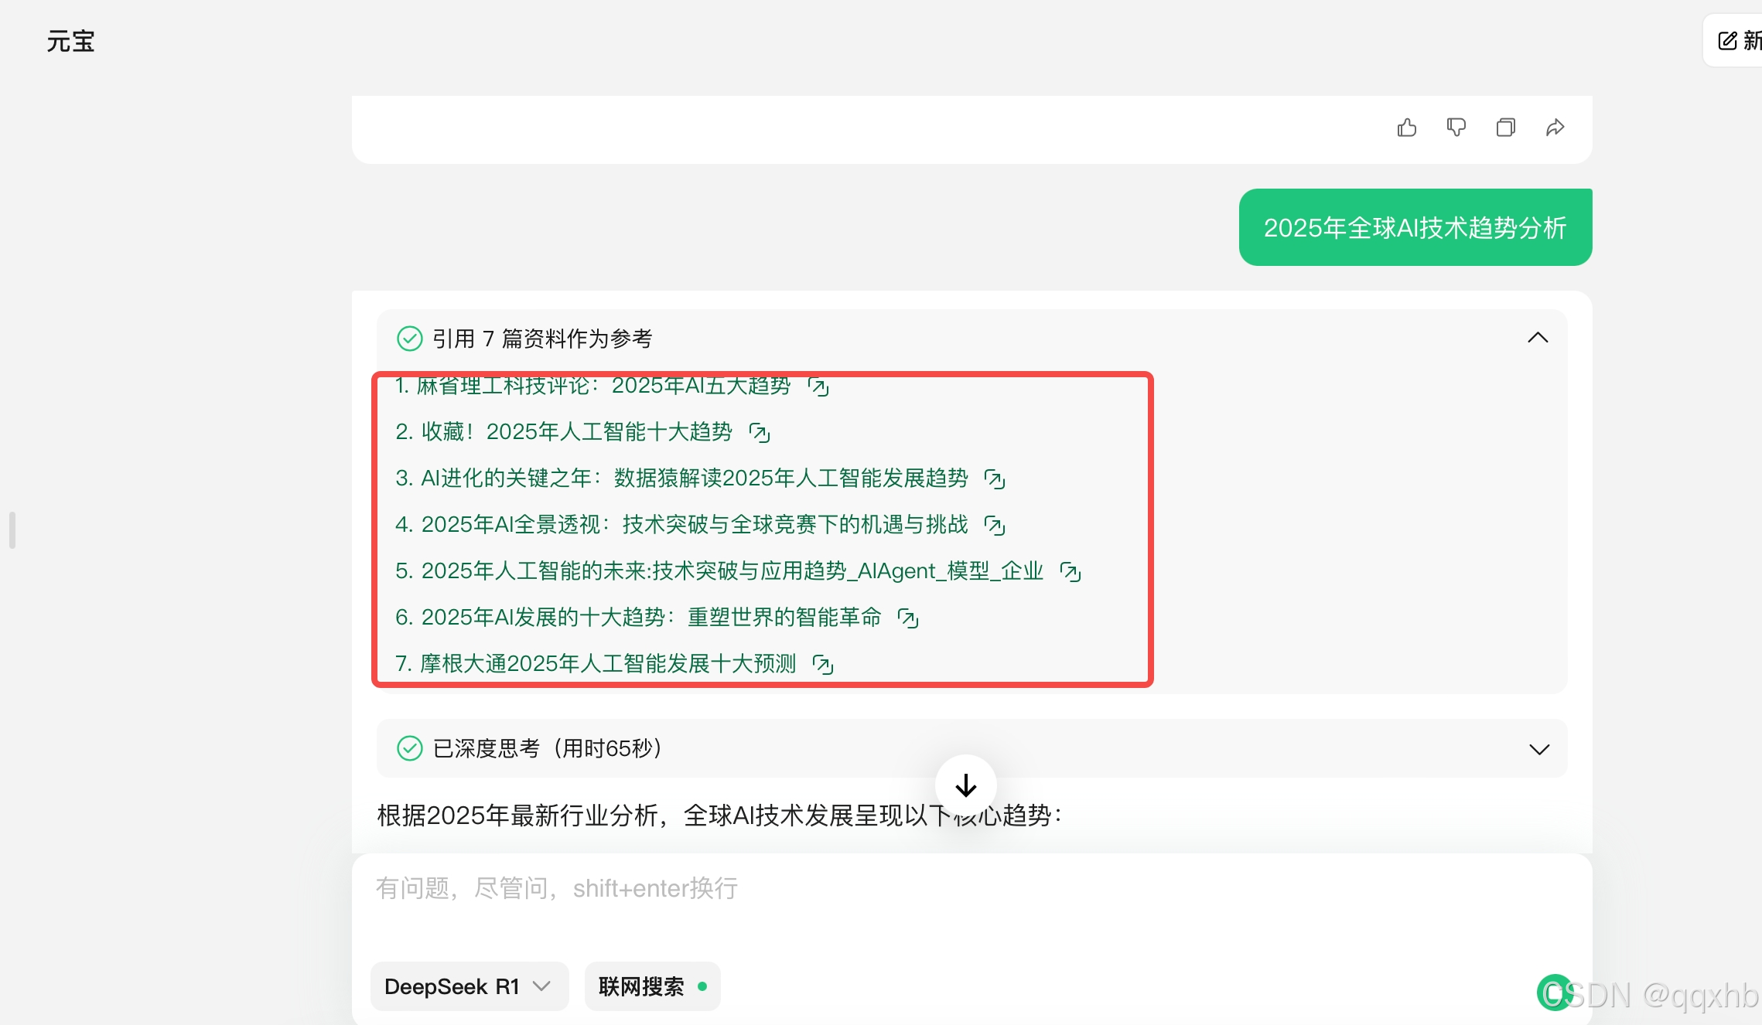1762x1025 pixels.
Task: Click external link icon beside 摩根大通 reference
Action: (823, 665)
